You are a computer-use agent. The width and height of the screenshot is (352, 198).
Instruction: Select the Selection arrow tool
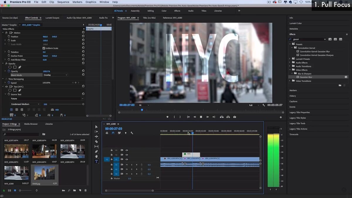97,127
